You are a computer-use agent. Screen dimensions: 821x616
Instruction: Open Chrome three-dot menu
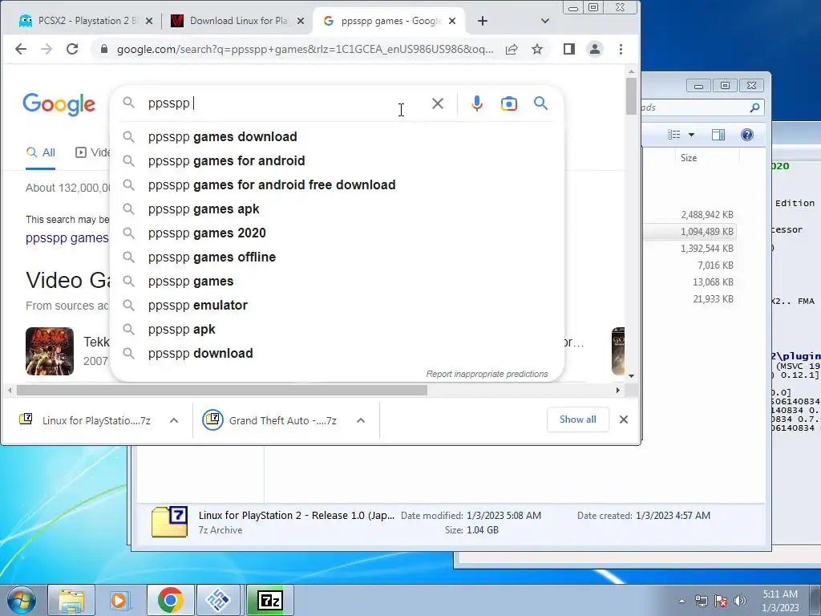pyautogui.click(x=621, y=49)
